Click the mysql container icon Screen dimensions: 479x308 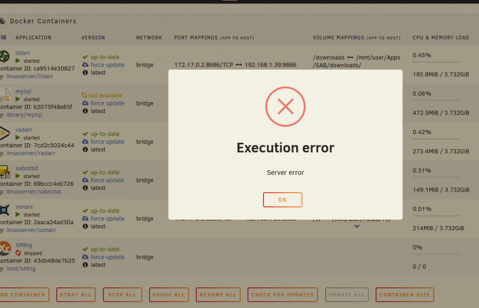pyautogui.click(x=5, y=95)
